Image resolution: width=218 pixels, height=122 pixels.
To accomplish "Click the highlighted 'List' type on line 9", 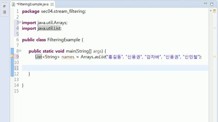I will point(38,57).
